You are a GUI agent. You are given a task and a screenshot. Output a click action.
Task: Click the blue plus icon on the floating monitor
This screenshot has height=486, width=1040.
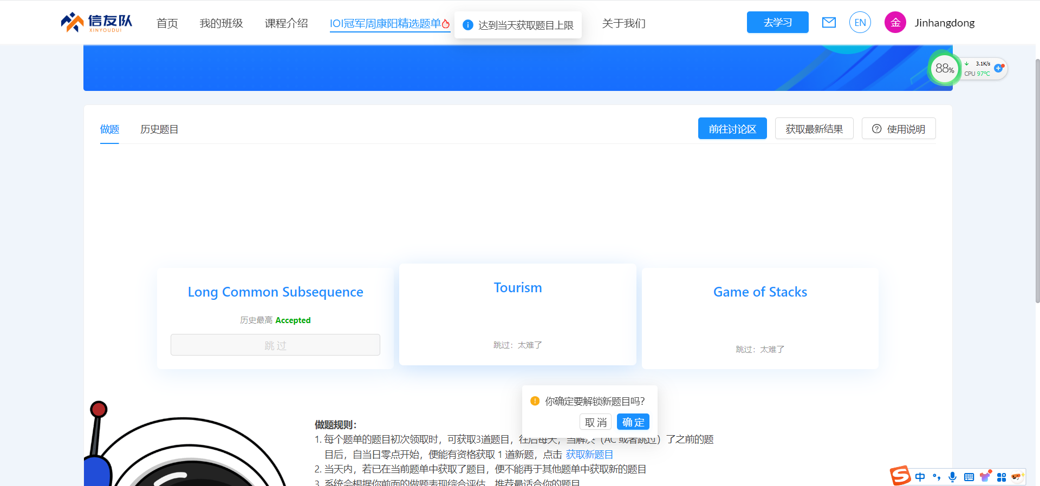click(x=998, y=68)
